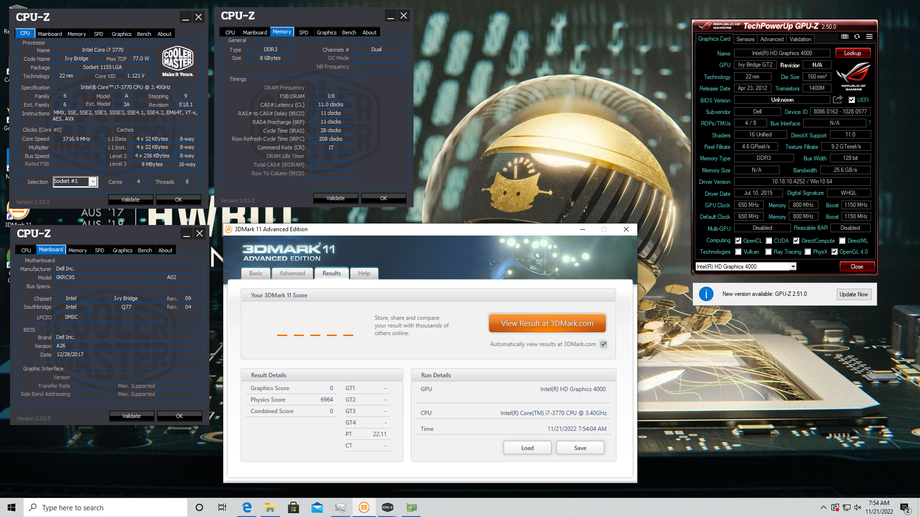
Task: Click the 3DMark window title icon
Action: pos(229,229)
